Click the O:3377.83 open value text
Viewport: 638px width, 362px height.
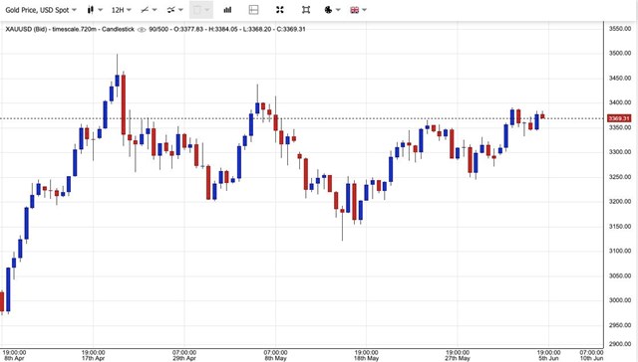point(188,29)
